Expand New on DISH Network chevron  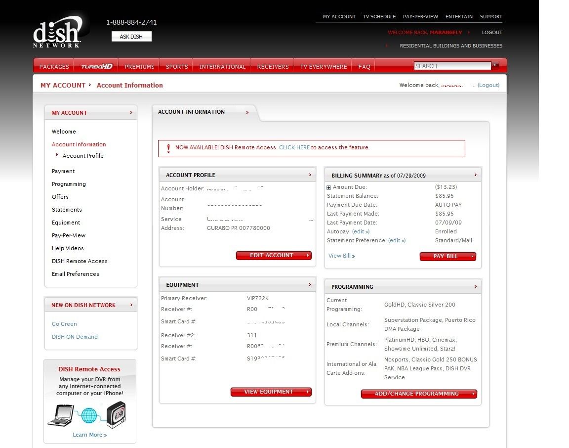pos(131,305)
